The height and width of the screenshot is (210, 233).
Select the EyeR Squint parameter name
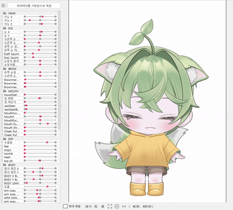(12, 54)
